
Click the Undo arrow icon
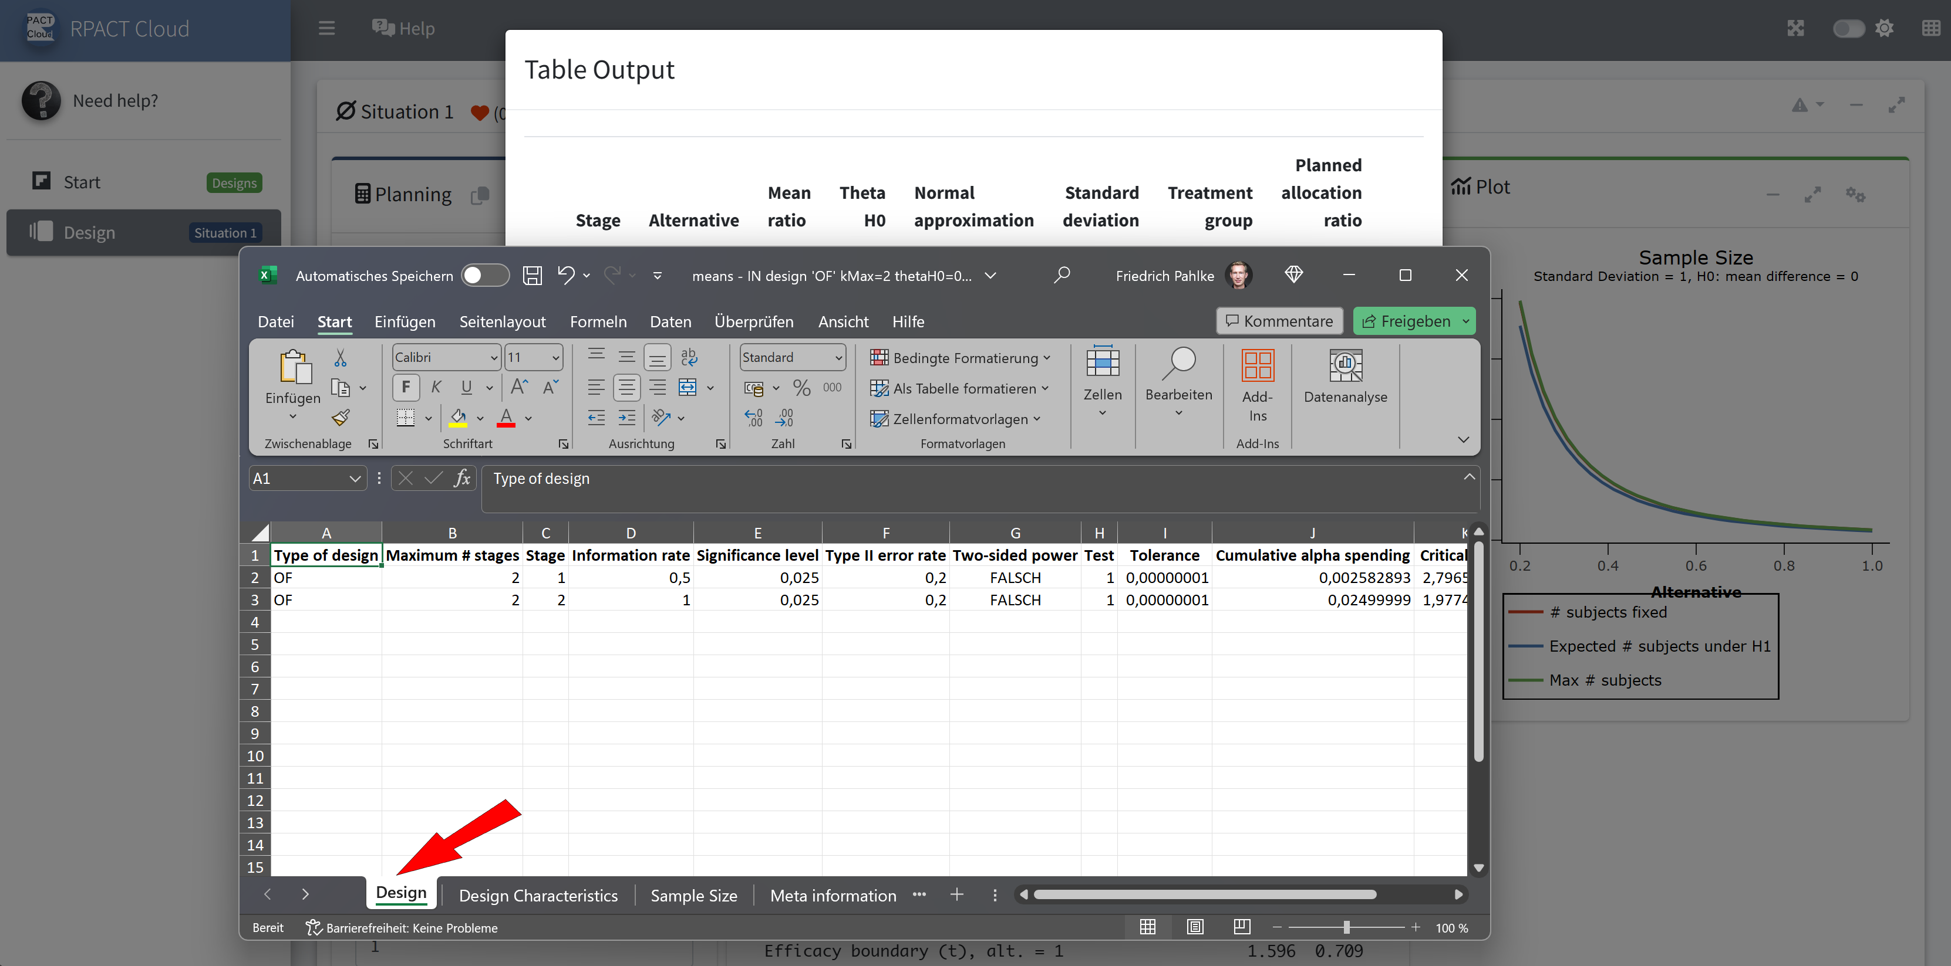coord(565,274)
